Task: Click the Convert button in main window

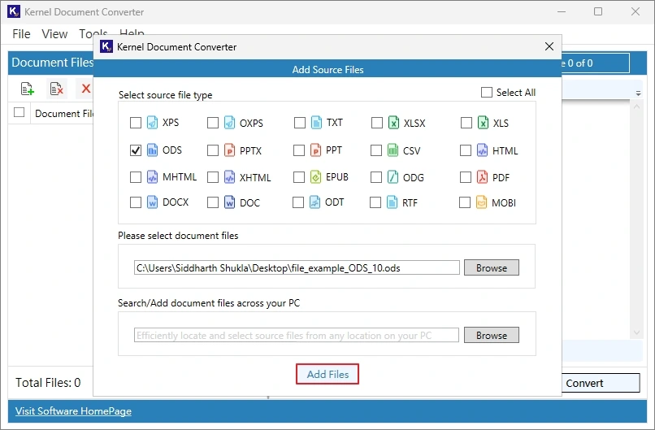Action: (x=601, y=383)
